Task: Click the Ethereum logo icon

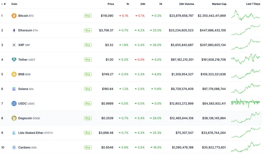Action: click(14, 30)
